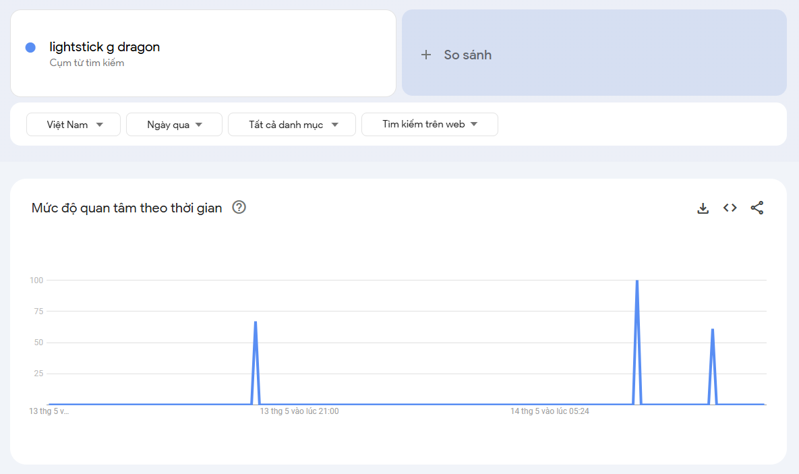Edit the "lightstick g dragon" search term
This screenshot has width=799, height=474.
[x=105, y=47]
